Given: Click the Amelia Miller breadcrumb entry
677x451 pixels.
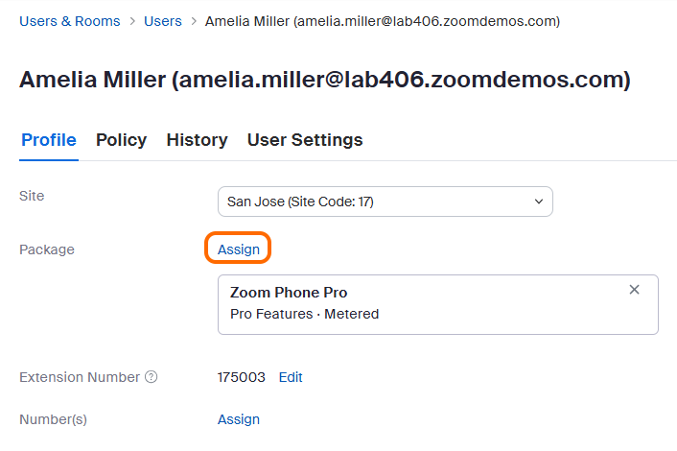Looking at the screenshot, I should click(383, 20).
